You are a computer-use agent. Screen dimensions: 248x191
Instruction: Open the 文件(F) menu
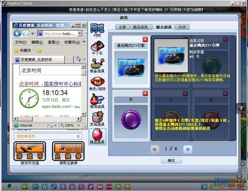pos(21,42)
